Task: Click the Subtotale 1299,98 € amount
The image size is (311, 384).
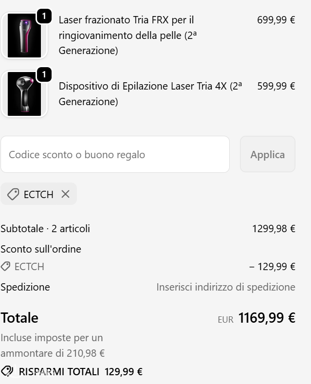Action: (x=274, y=229)
